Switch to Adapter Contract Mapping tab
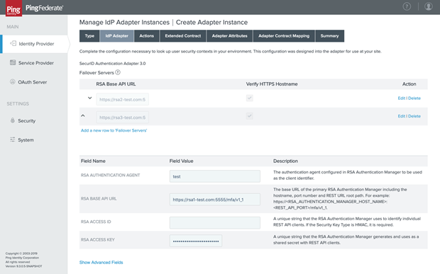440x274 pixels. (x=284, y=36)
